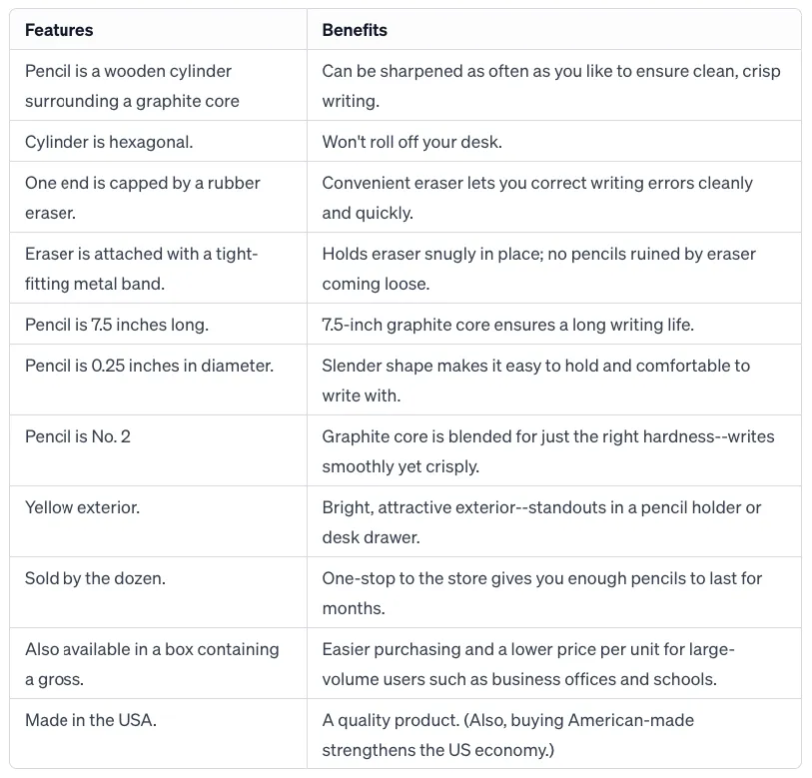Image resolution: width=812 pixels, height=778 pixels.
Task: Select the 'Bright, attractive exterior' benefit cell
Action: (541, 522)
